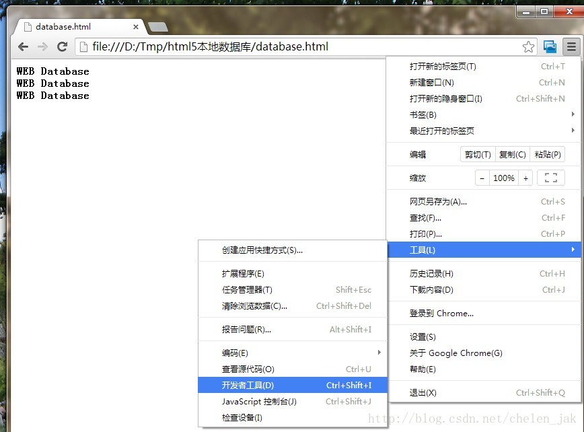Close the database.html tab
This screenshot has height=432, width=584.
point(136,27)
